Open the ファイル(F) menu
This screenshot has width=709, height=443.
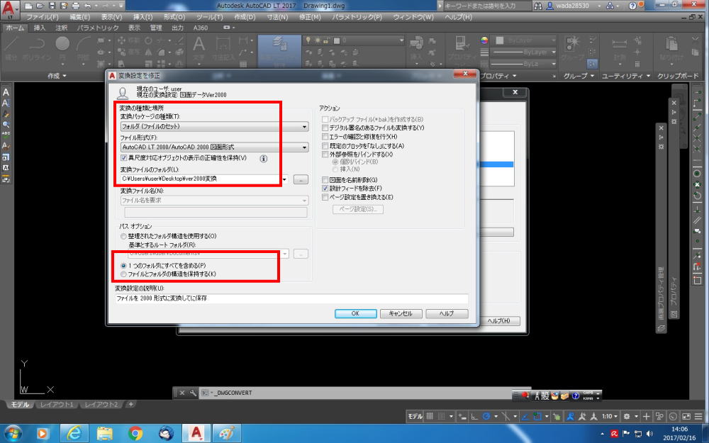pyautogui.click(x=43, y=17)
